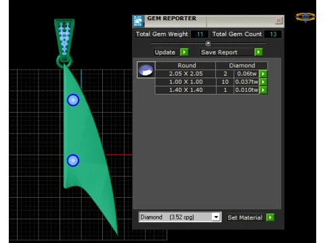
Task: Click green arrow for 1.00 X 1.00 row
Action: coord(263,82)
